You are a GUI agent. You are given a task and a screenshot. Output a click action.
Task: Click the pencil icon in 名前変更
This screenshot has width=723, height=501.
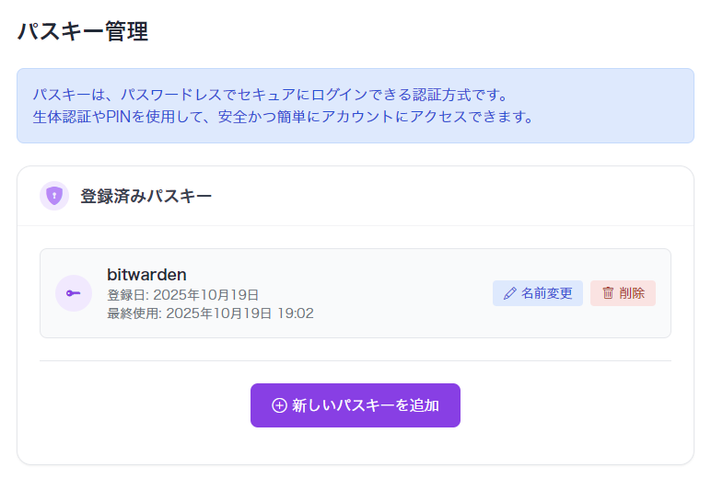(x=510, y=293)
